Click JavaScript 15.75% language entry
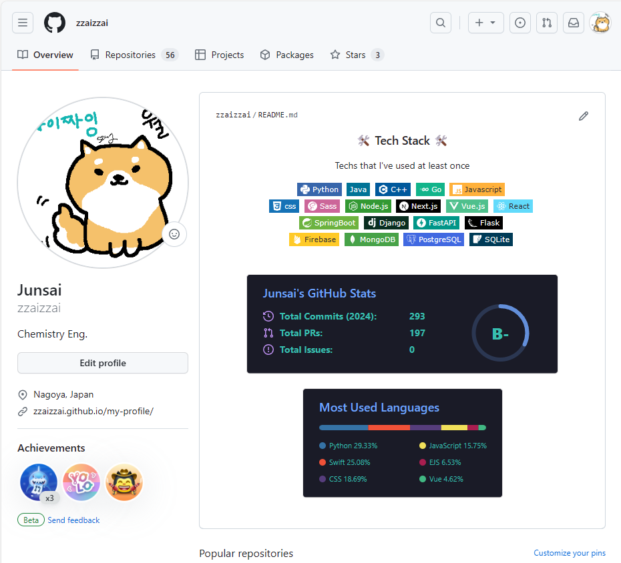Screen dimensions: 621x563 click(453, 446)
